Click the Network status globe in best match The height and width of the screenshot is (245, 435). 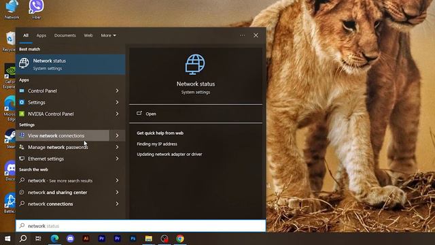pyautogui.click(x=24, y=63)
